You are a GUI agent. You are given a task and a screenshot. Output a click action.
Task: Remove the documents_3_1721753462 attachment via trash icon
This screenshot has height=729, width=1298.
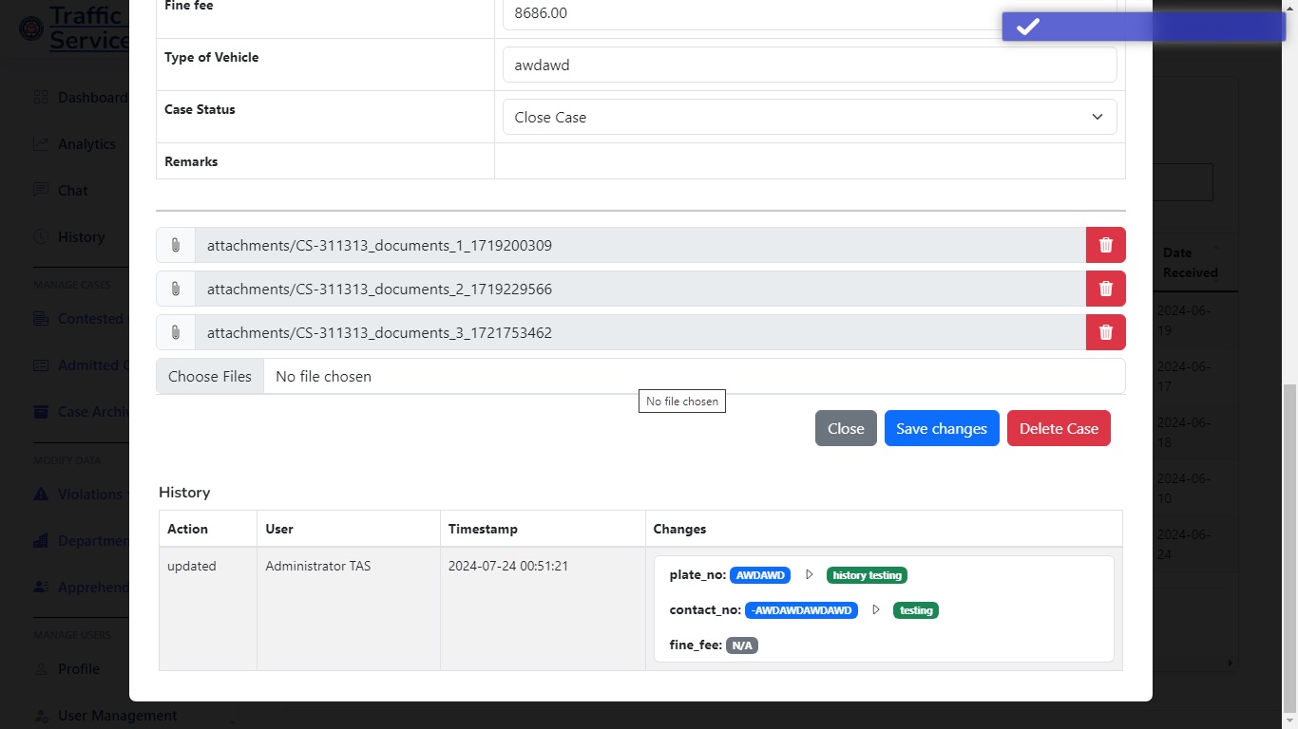pos(1105,332)
